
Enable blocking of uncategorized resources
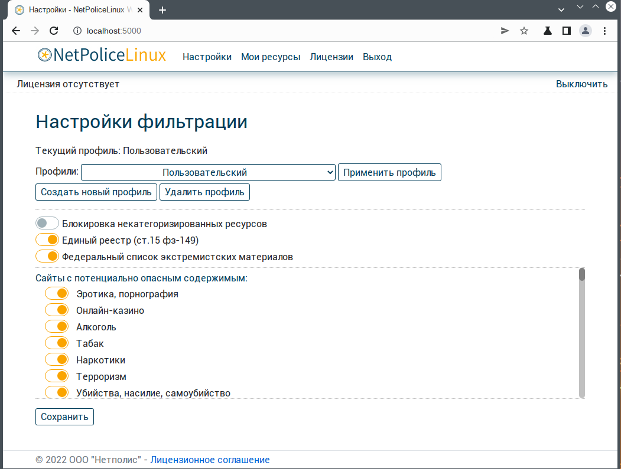[x=47, y=223]
